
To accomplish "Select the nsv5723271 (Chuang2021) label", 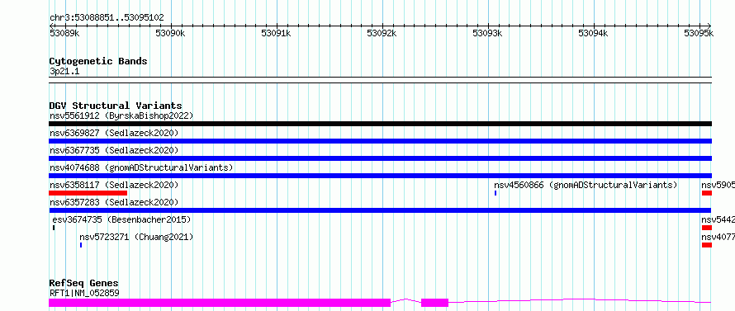I will coord(136,237).
